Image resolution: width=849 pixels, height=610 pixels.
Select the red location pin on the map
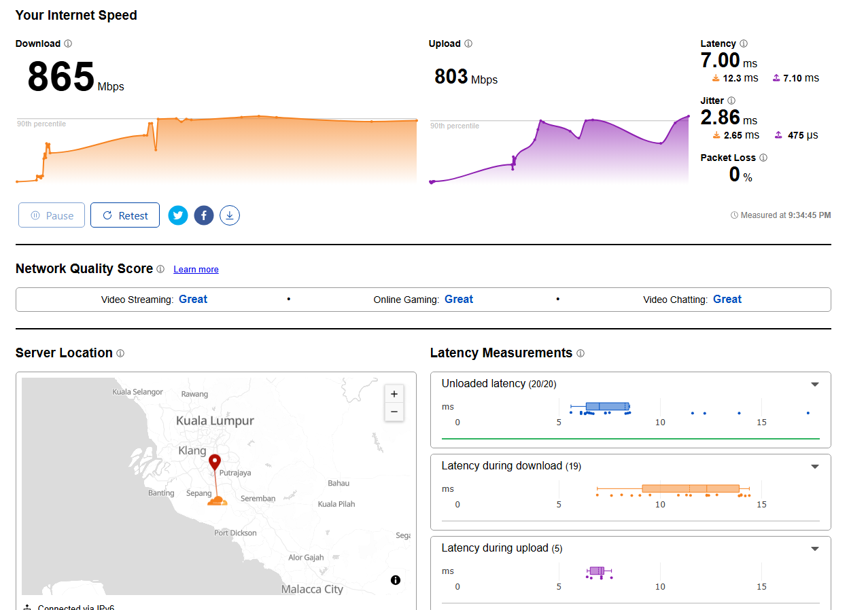pos(215,463)
